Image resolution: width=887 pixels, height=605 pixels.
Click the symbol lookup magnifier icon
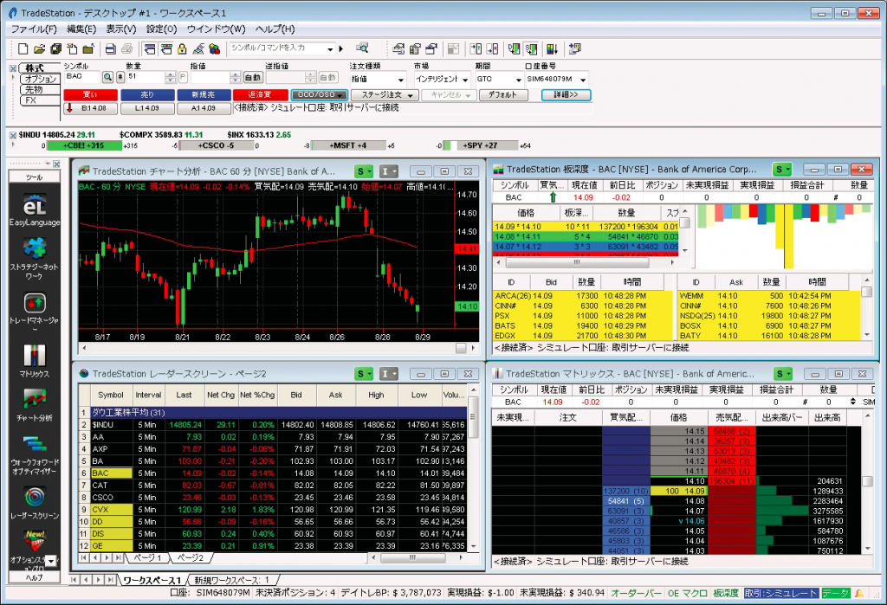(x=108, y=78)
